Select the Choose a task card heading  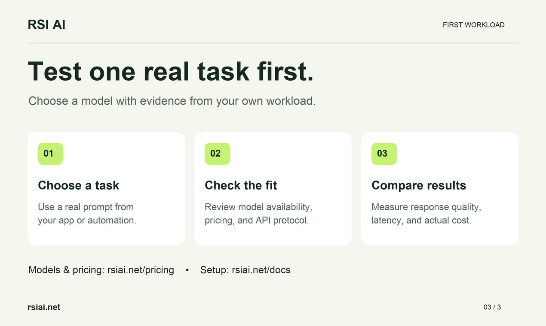coord(78,185)
